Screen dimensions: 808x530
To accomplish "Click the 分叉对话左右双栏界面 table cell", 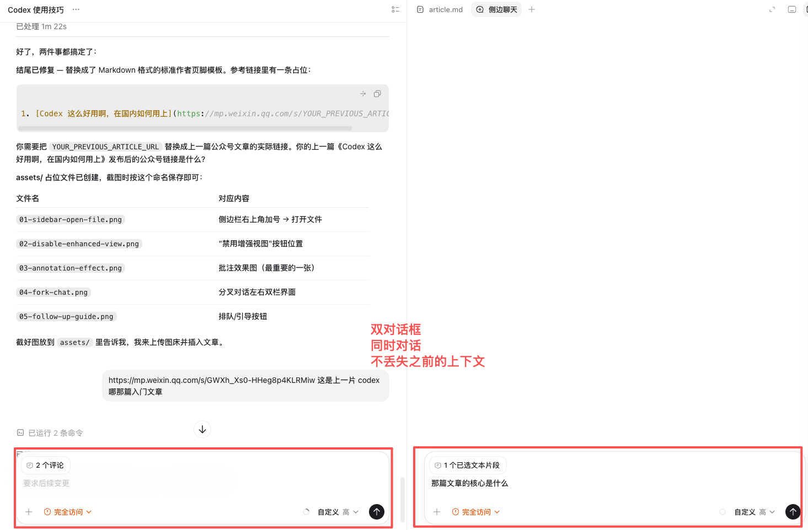I will pos(257,292).
